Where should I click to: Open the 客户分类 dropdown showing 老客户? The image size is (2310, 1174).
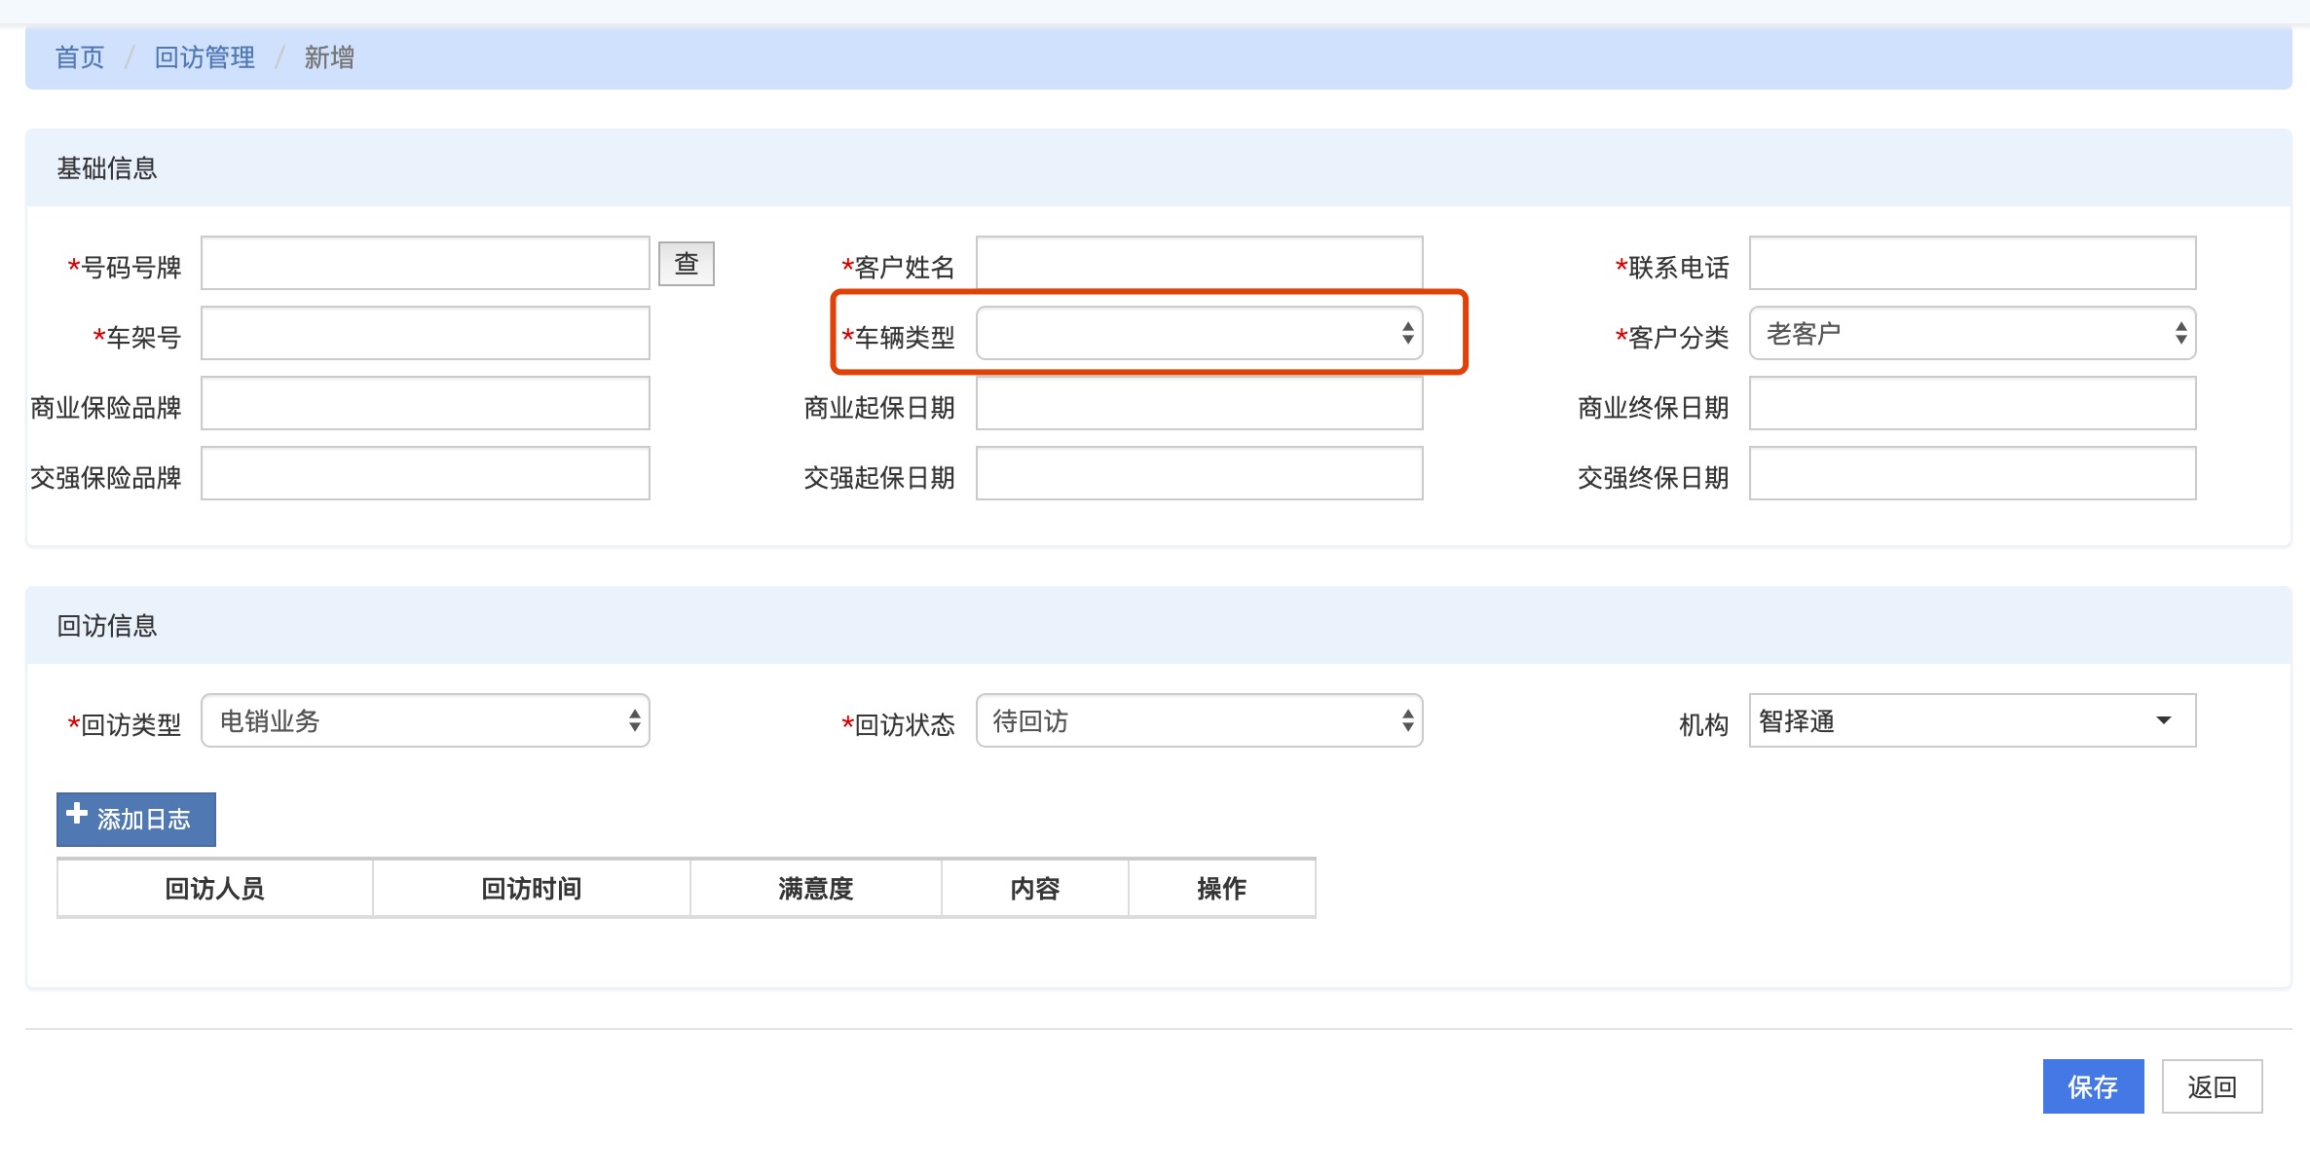pos(1971,334)
